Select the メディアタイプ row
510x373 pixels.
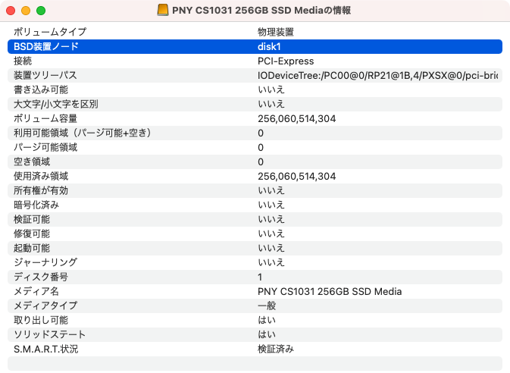(255, 306)
